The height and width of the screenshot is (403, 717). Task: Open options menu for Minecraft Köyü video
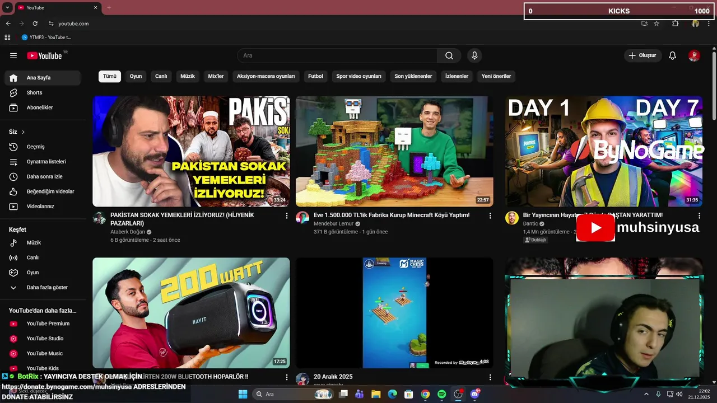point(490,215)
